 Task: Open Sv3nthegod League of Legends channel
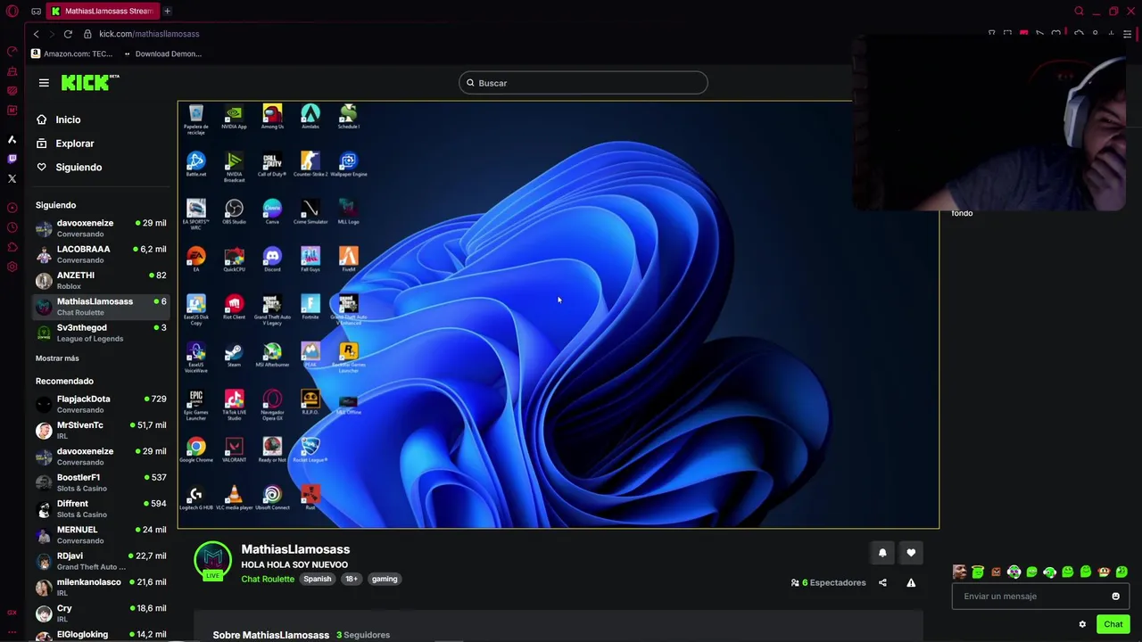[101, 333]
